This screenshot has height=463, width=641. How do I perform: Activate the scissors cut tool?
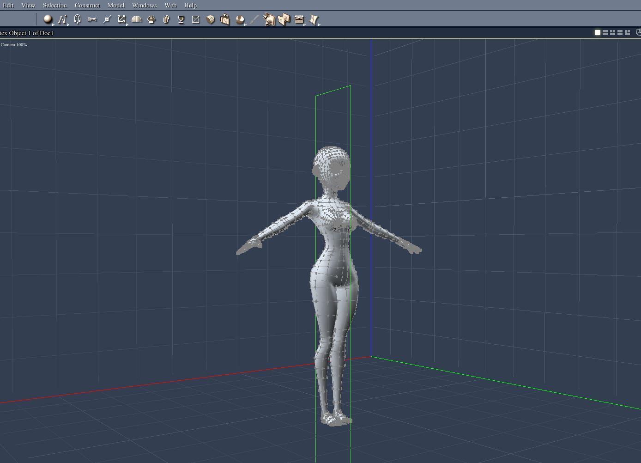point(92,19)
